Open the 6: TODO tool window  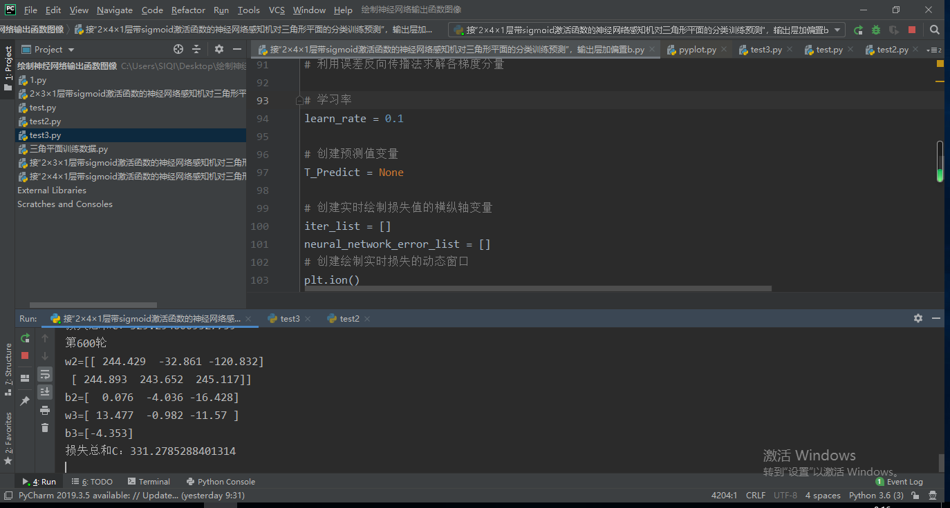coord(92,482)
